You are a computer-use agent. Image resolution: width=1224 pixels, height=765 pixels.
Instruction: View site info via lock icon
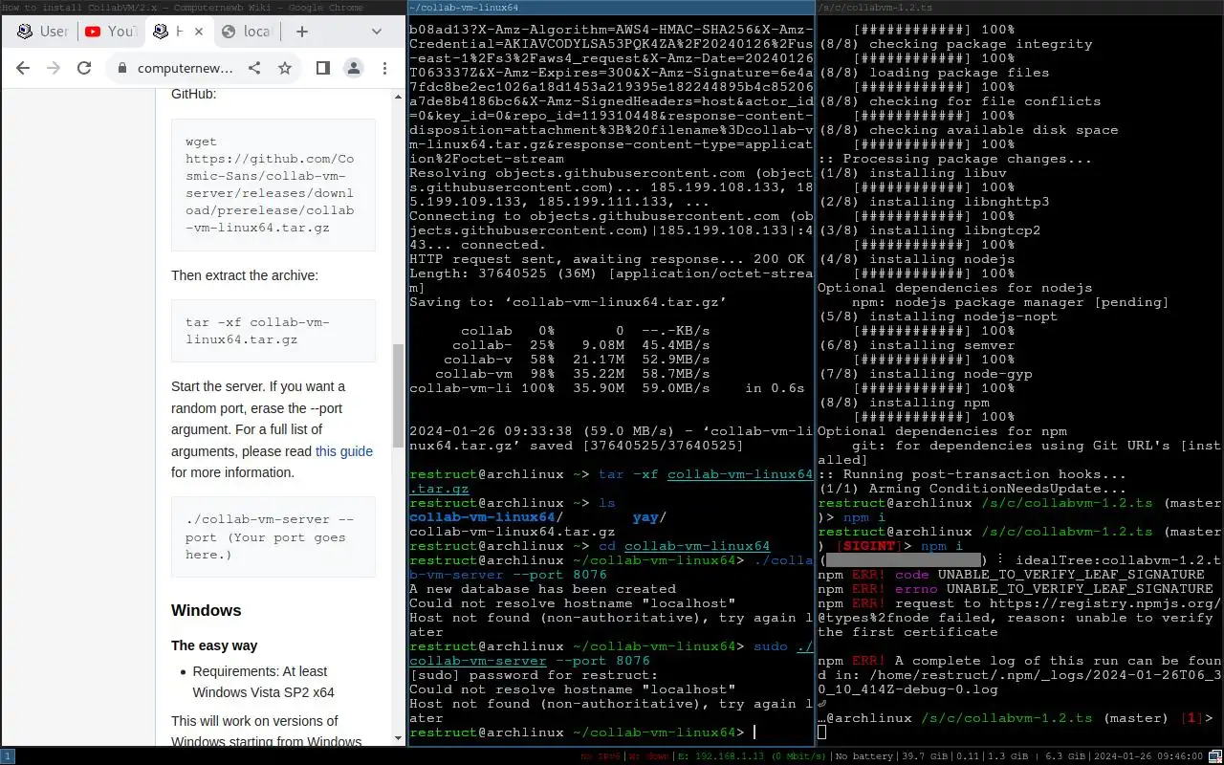coord(121,68)
